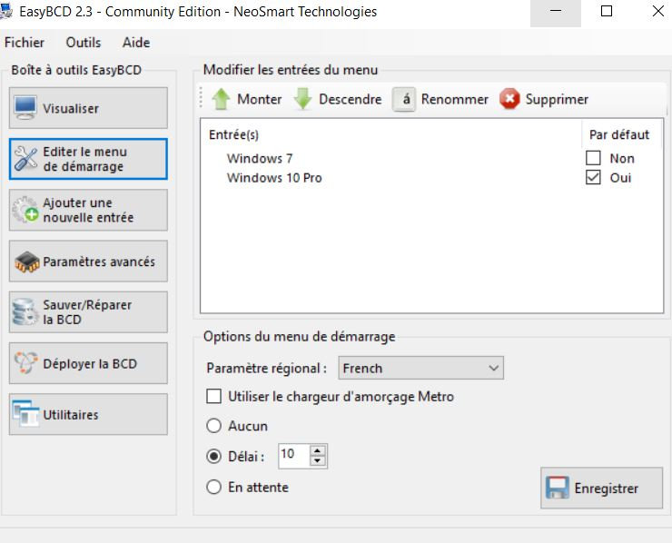Minimize the EasyBCD window
Image resolution: width=672 pixels, height=543 pixels.
[556, 12]
